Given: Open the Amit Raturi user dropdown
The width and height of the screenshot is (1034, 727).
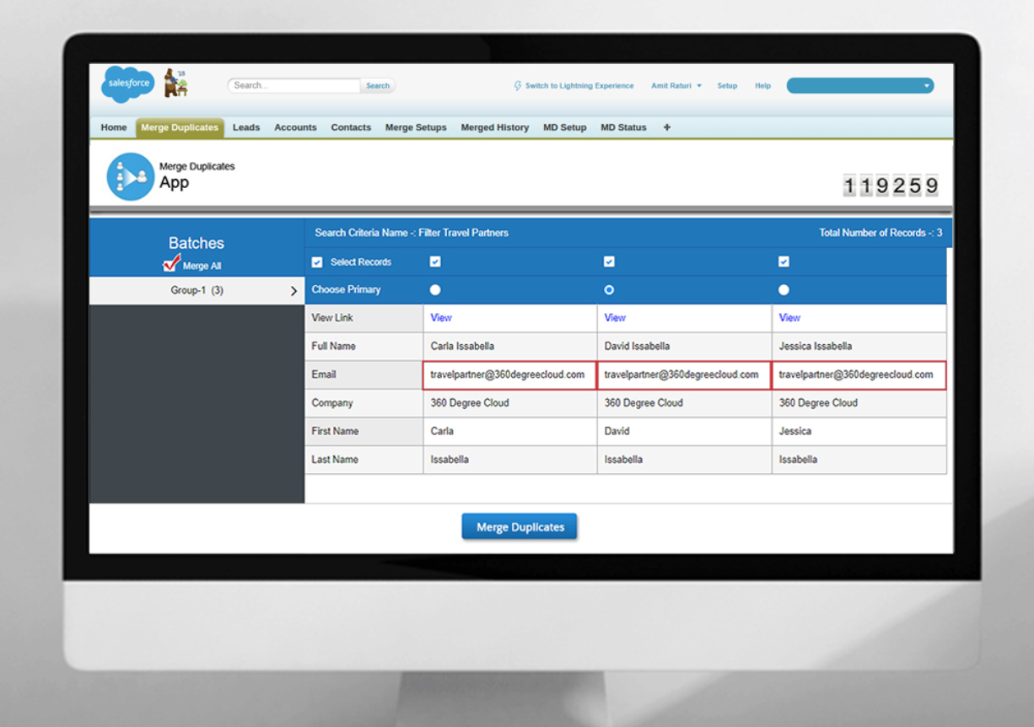Looking at the screenshot, I should coord(676,86).
